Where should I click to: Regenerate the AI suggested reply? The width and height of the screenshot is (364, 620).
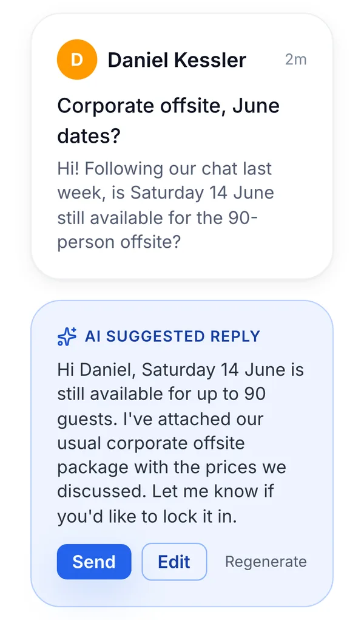266,562
